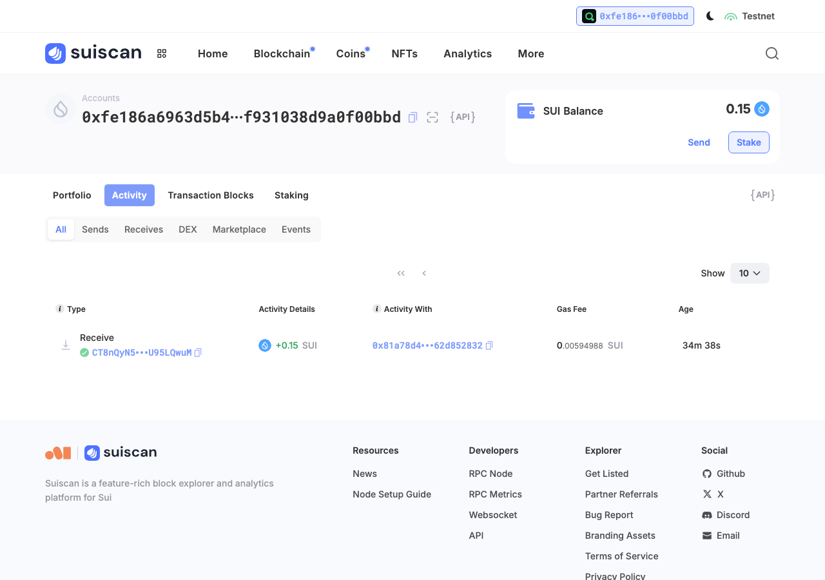Show QR code for account address

[432, 117]
